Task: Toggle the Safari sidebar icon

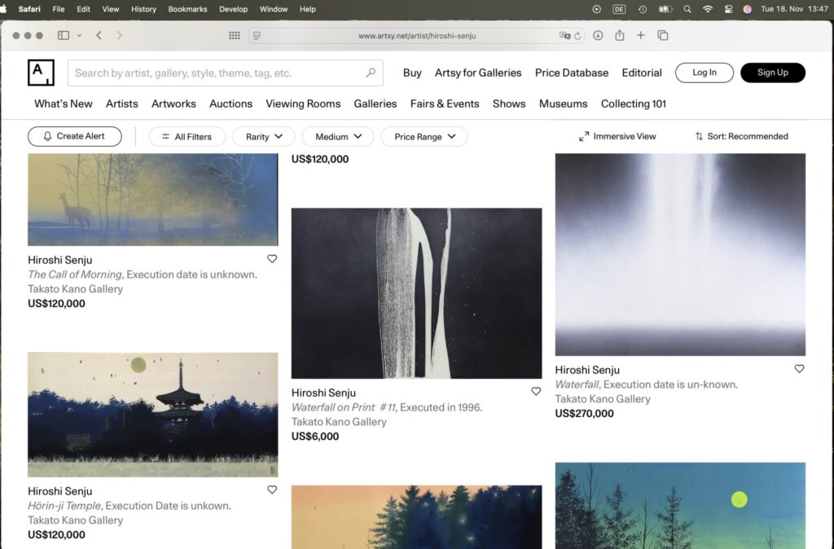Action: click(x=64, y=36)
